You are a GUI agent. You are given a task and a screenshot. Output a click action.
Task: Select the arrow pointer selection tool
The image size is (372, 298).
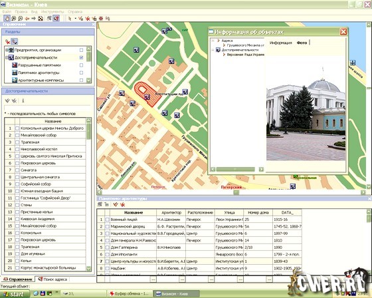(x=70, y=19)
